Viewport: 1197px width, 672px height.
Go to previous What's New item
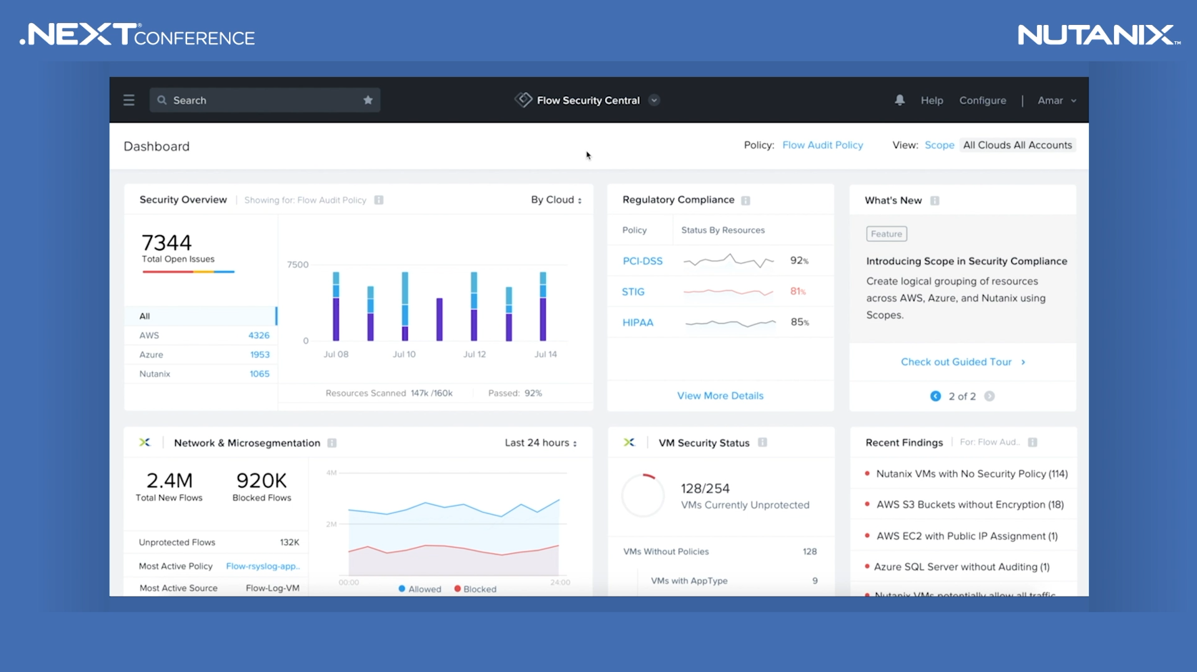tap(935, 396)
